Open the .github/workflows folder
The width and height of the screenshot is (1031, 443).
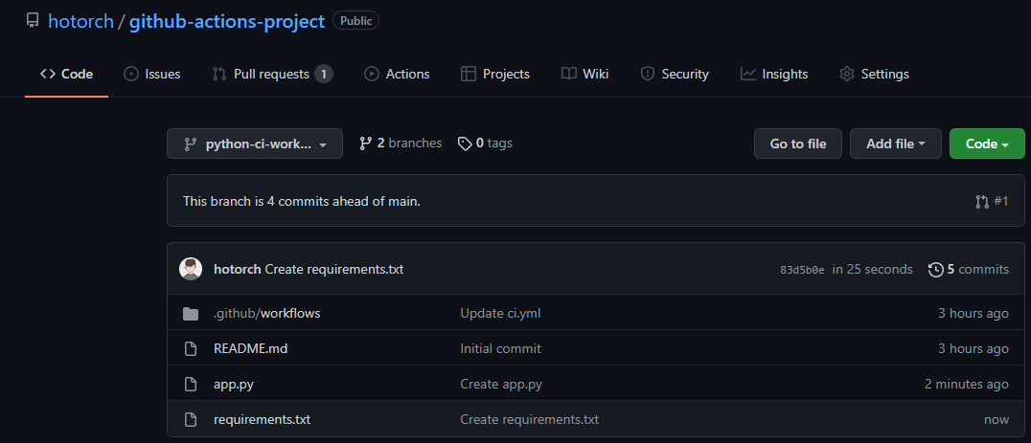click(267, 313)
